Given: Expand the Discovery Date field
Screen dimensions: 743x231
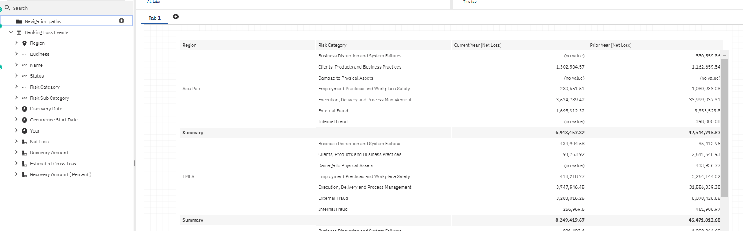Looking at the screenshot, I should point(16,108).
